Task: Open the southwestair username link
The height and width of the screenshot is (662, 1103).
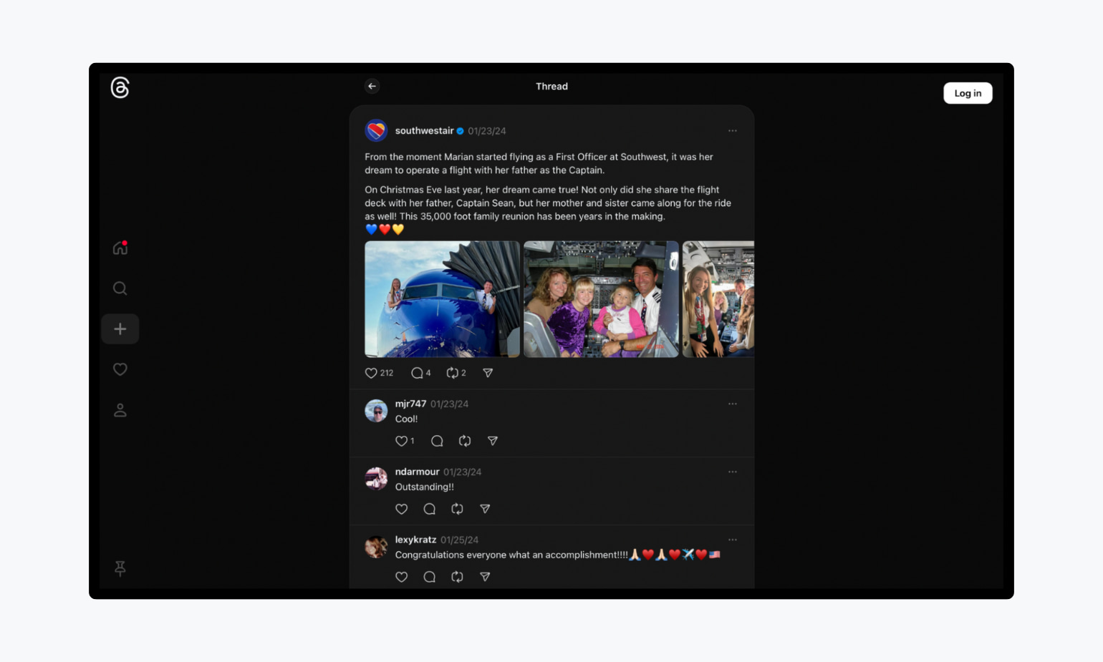Action: (424, 131)
